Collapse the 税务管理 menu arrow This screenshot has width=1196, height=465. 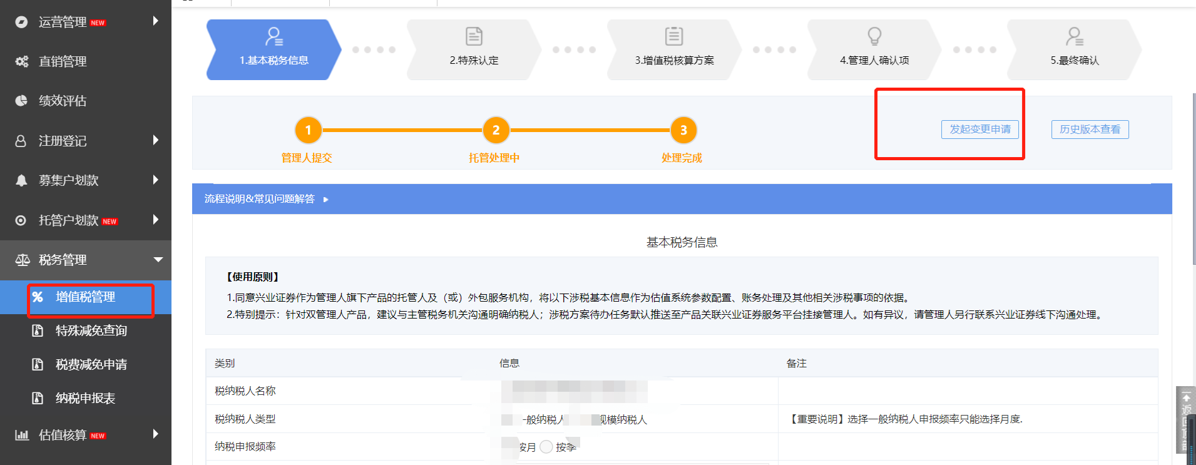pos(158,260)
